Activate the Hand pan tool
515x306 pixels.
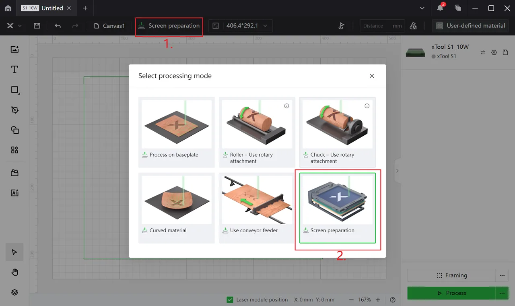[14, 273]
